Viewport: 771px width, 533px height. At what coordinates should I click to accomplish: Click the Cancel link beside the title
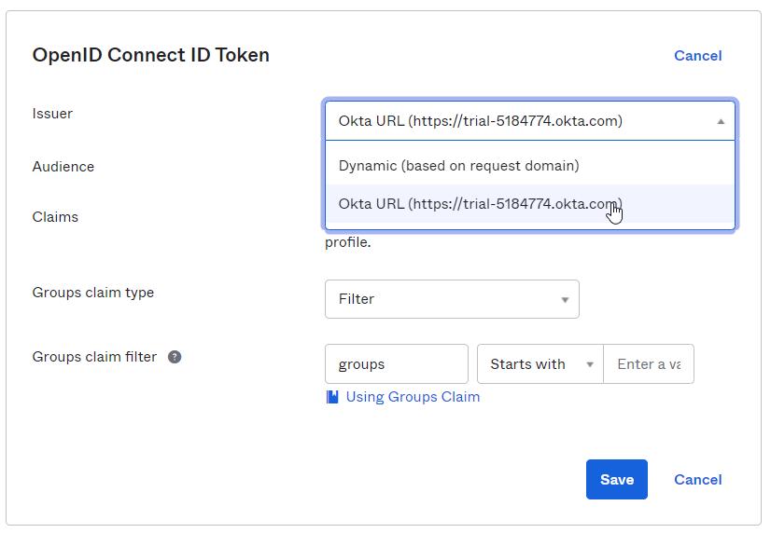pyautogui.click(x=698, y=56)
